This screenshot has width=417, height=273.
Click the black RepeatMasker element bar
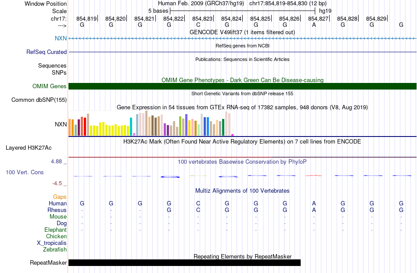point(184,262)
